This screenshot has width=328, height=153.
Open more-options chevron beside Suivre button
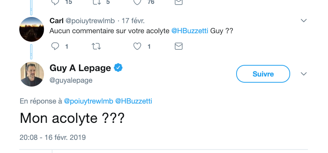click(x=304, y=74)
